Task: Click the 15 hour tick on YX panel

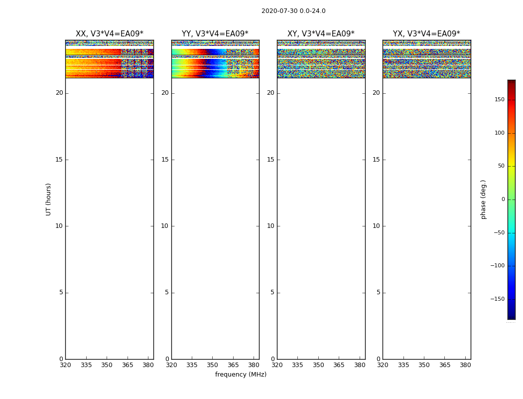Action: tap(376, 160)
